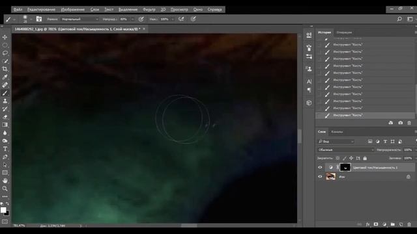The image size is (417, 234).
Task: Select the Pen tool
Action: point(5,157)
